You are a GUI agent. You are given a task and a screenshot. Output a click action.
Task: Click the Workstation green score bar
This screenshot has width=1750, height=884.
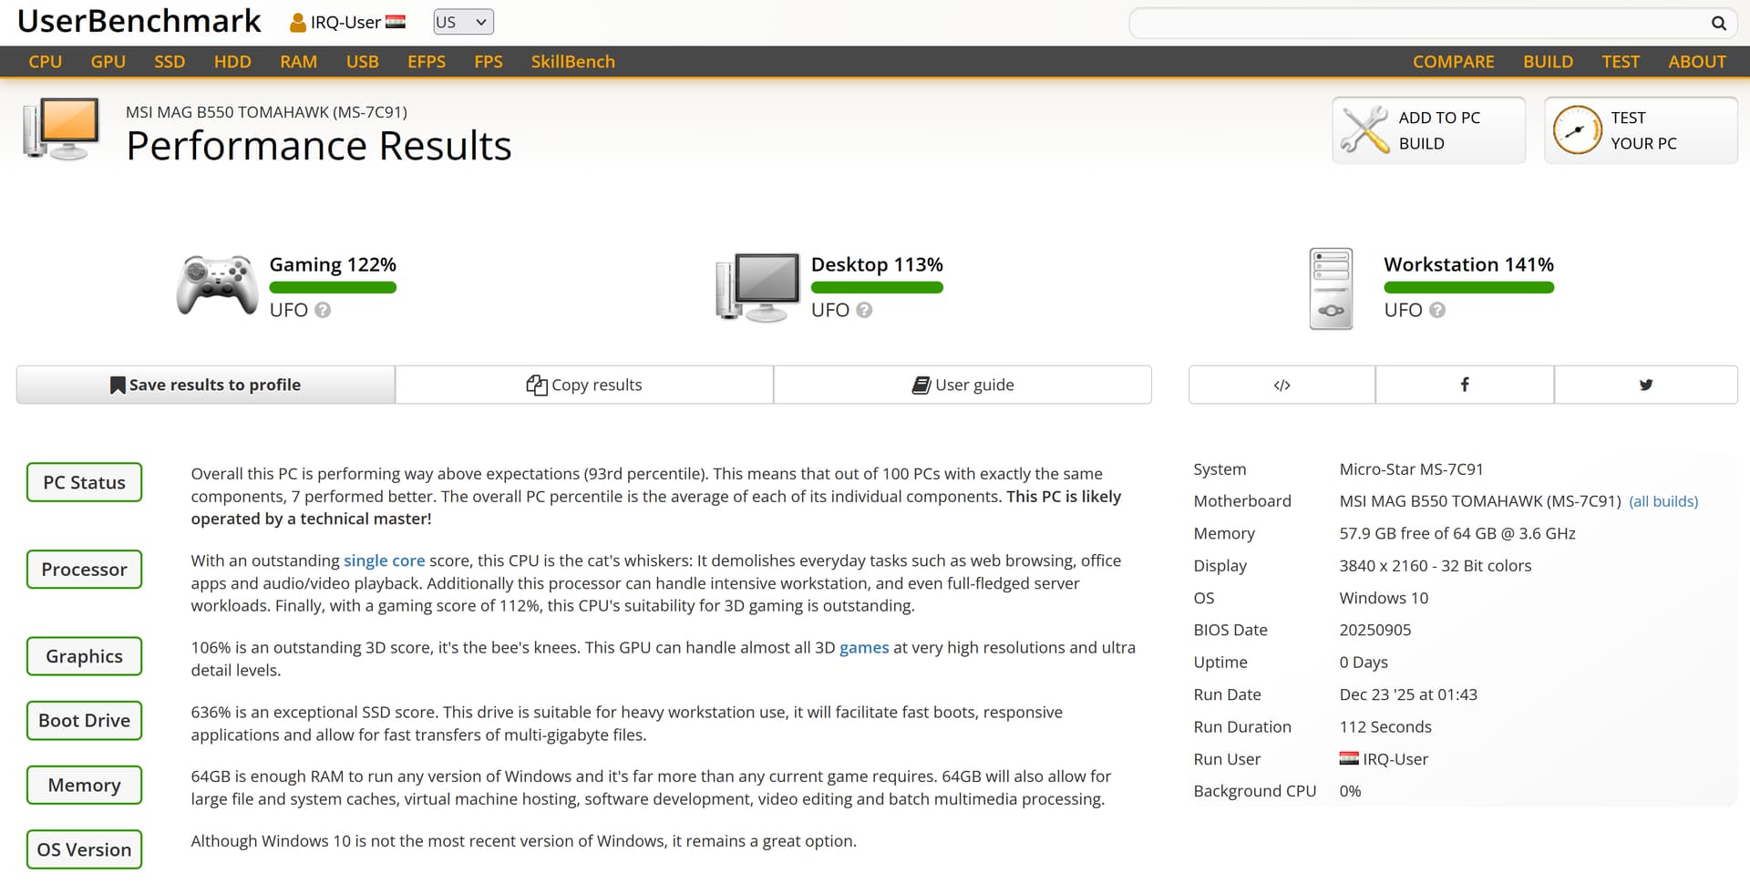point(1468,288)
